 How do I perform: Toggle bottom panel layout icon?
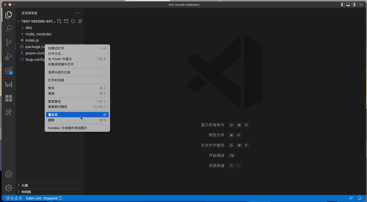click(348, 5)
